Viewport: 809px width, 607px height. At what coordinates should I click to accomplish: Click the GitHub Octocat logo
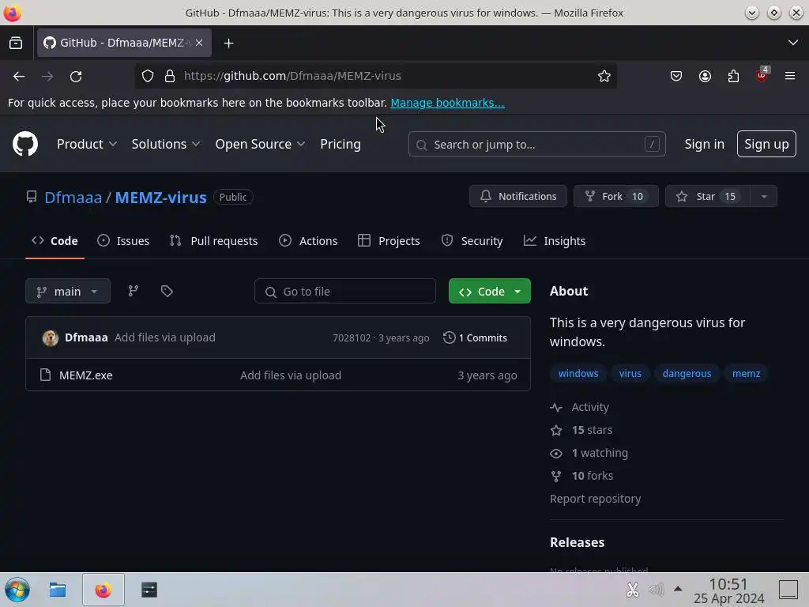coord(24,144)
